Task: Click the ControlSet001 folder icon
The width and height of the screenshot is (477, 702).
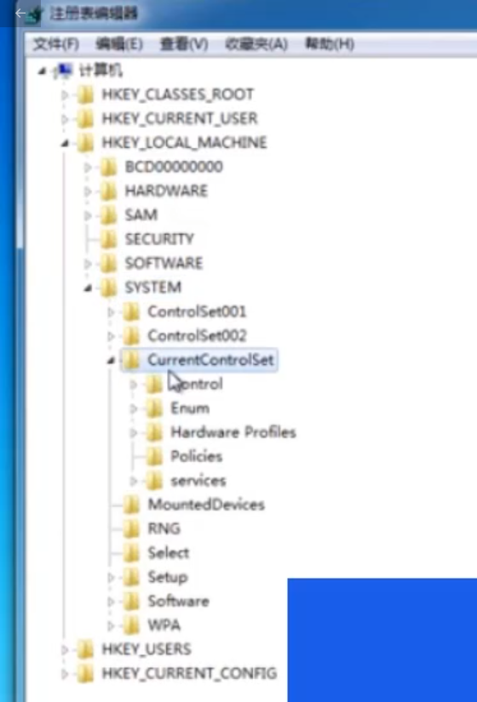Action: (x=131, y=312)
